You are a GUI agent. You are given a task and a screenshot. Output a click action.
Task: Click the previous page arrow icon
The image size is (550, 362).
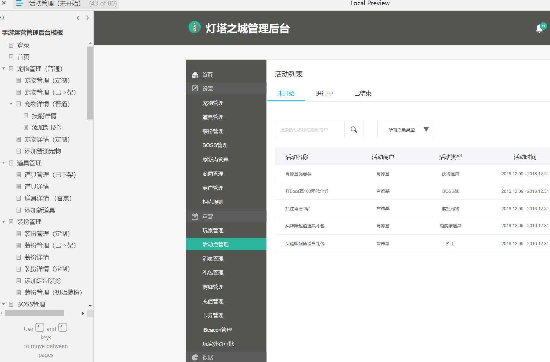tap(78, 18)
